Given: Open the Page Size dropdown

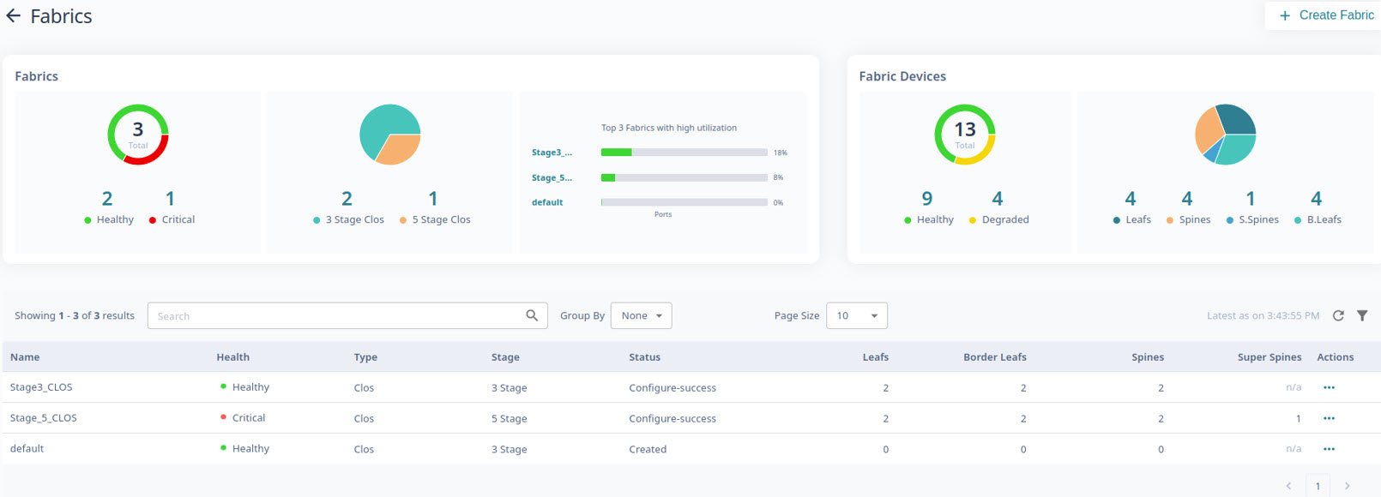Looking at the screenshot, I should [x=856, y=316].
